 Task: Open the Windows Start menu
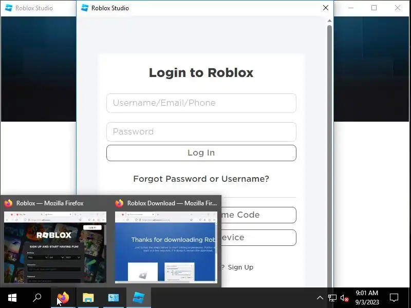[x=12, y=298]
